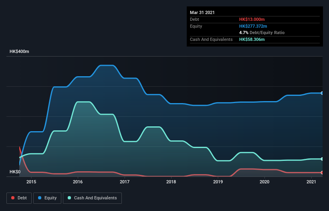Click the Cash And Equivalents tooltip label
329x211 pixels.
coord(211,39)
